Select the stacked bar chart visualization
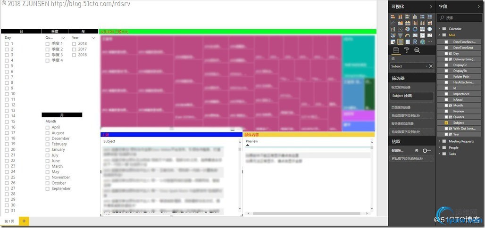 click(x=393, y=16)
